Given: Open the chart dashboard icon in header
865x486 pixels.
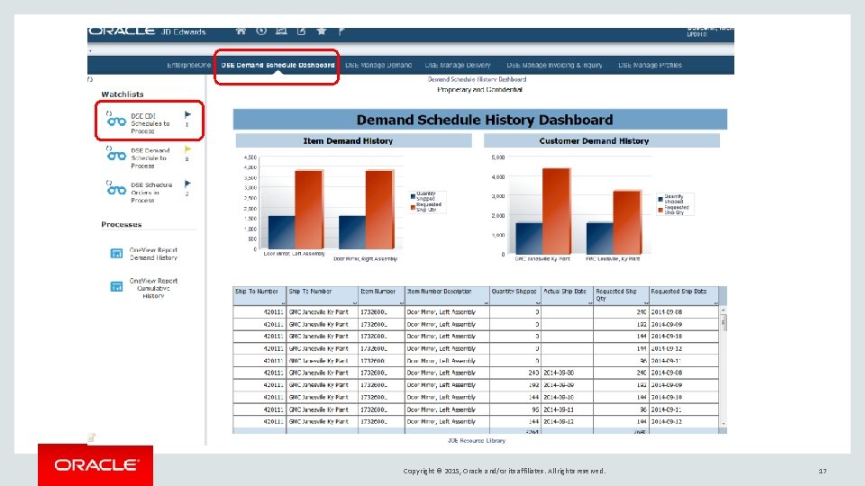Looking at the screenshot, I should [x=281, y=31].
